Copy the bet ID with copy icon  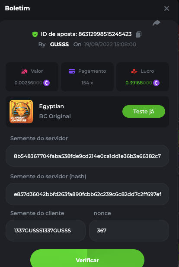[x=138, y=34]
